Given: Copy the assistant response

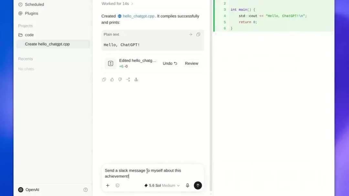Looking at the screenshot, I should pyautogui.click(x=104, y=80).
